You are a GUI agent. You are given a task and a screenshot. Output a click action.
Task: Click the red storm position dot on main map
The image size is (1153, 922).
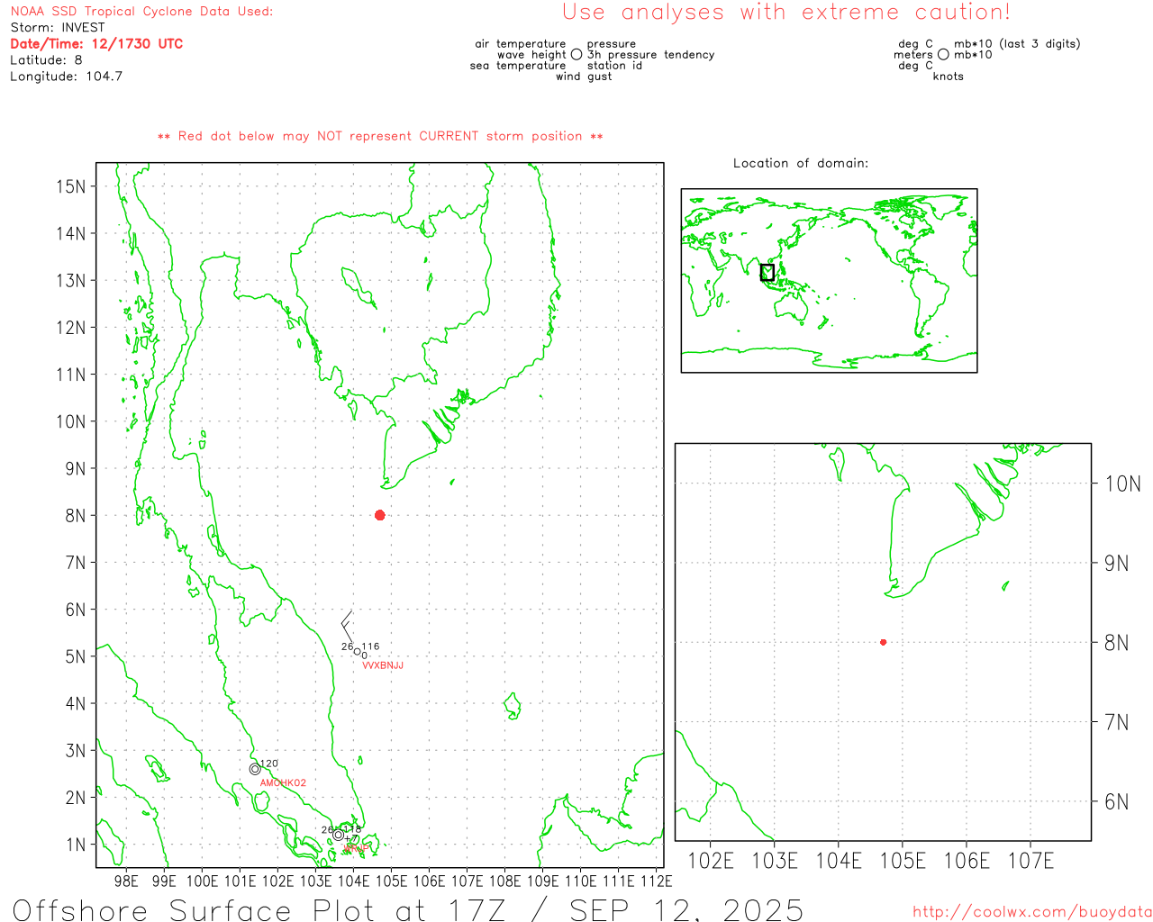pos(380,515)
